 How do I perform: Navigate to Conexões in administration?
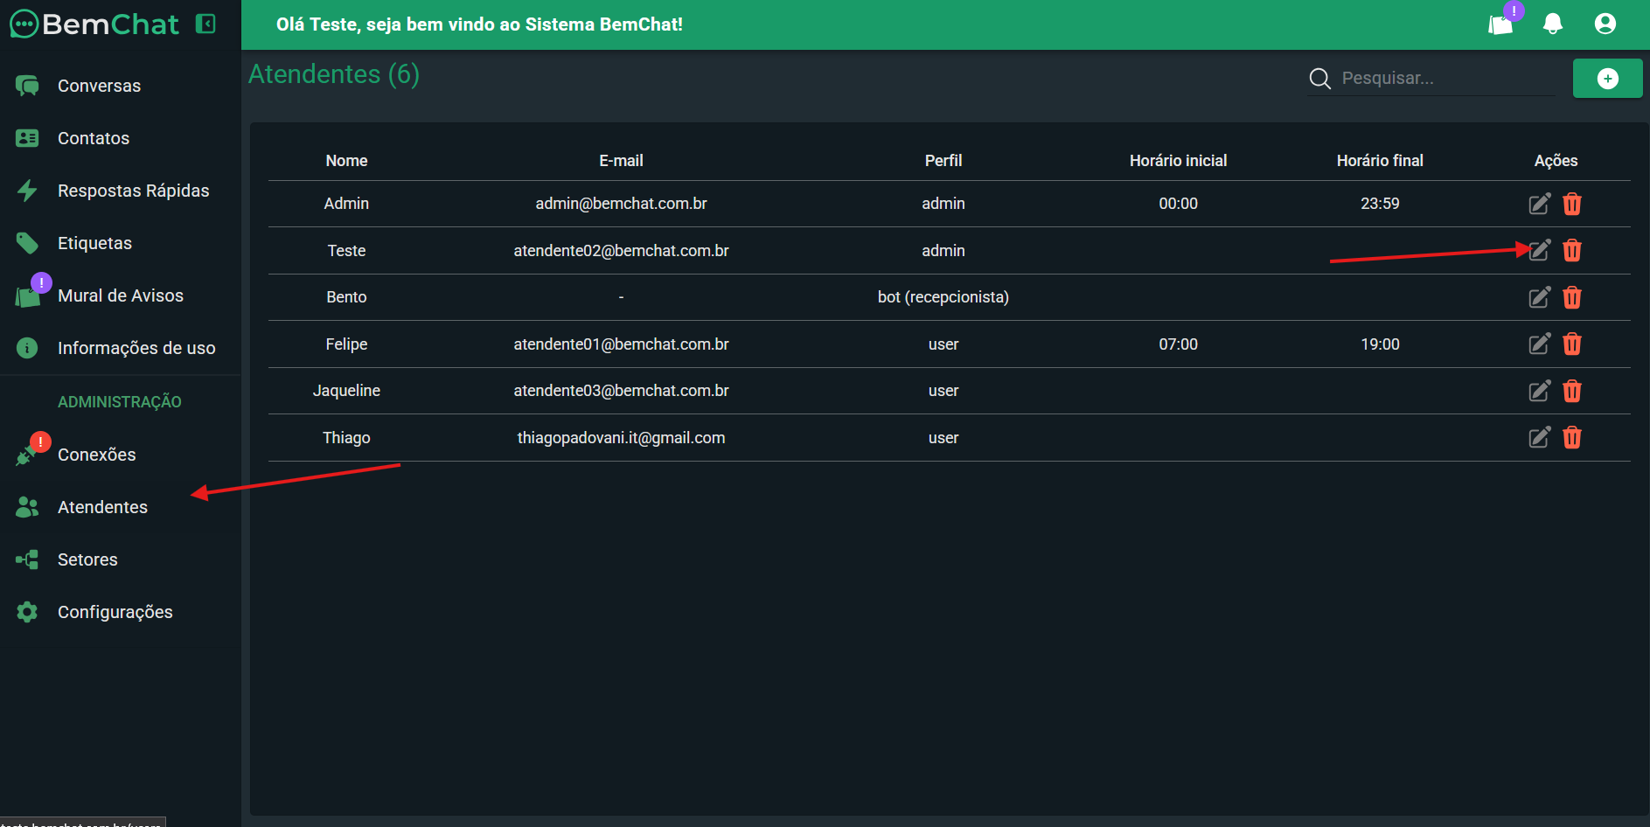(x=96, y=455)
